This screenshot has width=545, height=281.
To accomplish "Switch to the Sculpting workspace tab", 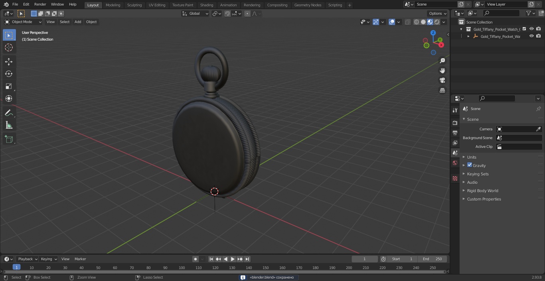I will pos(134,5).
